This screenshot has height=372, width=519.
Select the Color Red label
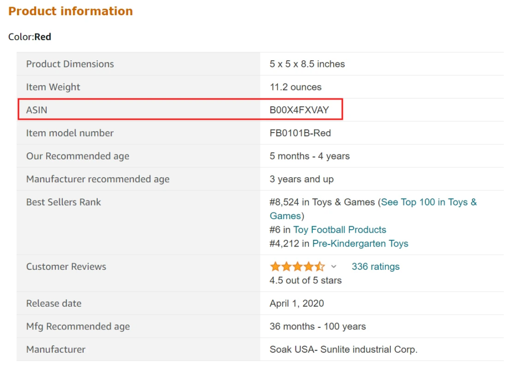(x=29, y=36)
